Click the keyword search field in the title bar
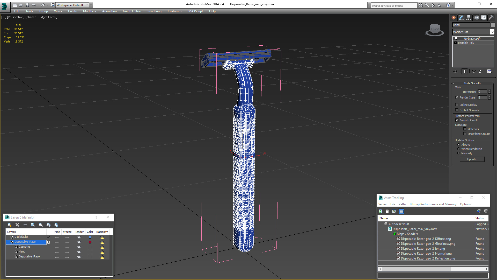497x280 pixels. point(394,5)
